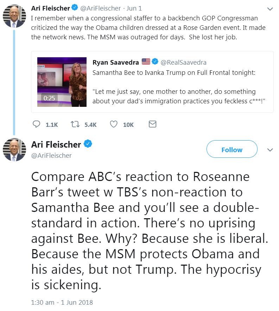Click the reply speech bubble icon
This screenshot has width=279, height=311.
(36, 124)
